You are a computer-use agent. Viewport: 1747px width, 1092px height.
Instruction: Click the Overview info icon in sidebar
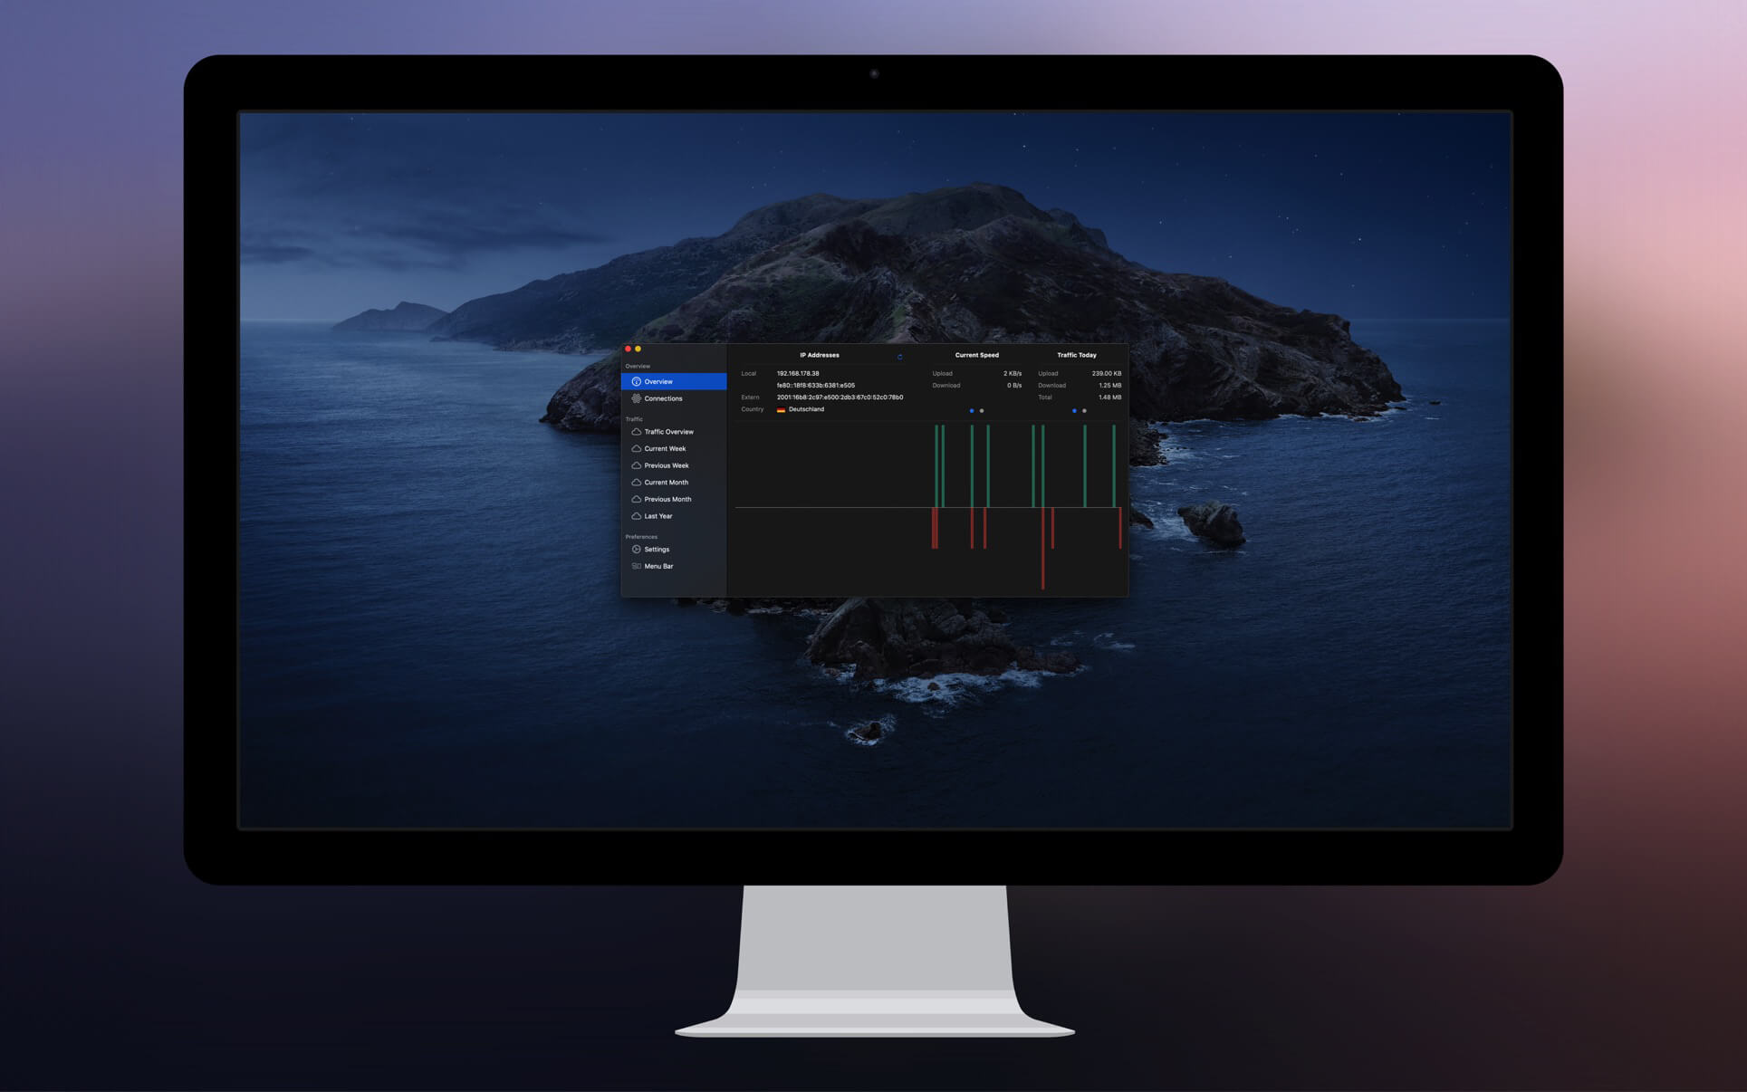pos(636,382)
